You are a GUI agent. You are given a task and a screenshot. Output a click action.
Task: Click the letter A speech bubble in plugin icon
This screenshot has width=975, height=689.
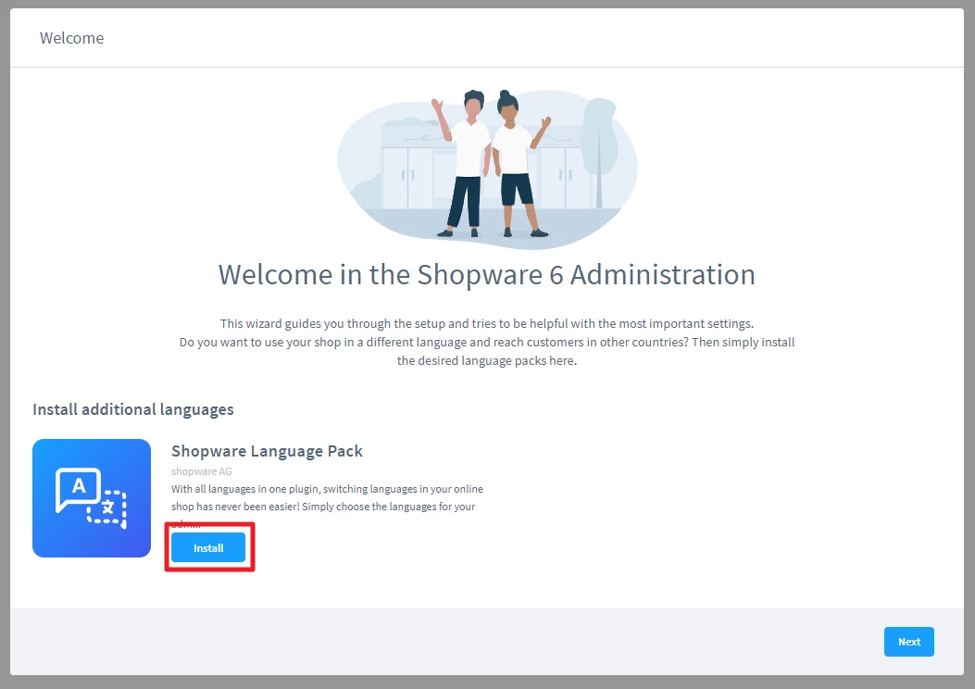[78, 488]
